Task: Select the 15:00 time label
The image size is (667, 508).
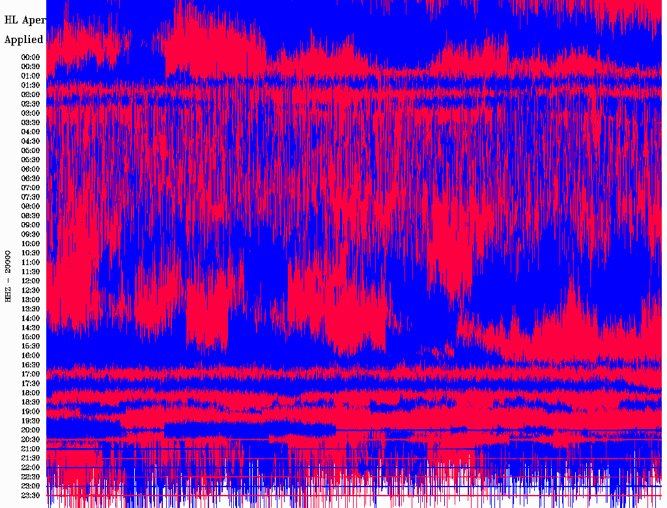Action: (31, 337)
